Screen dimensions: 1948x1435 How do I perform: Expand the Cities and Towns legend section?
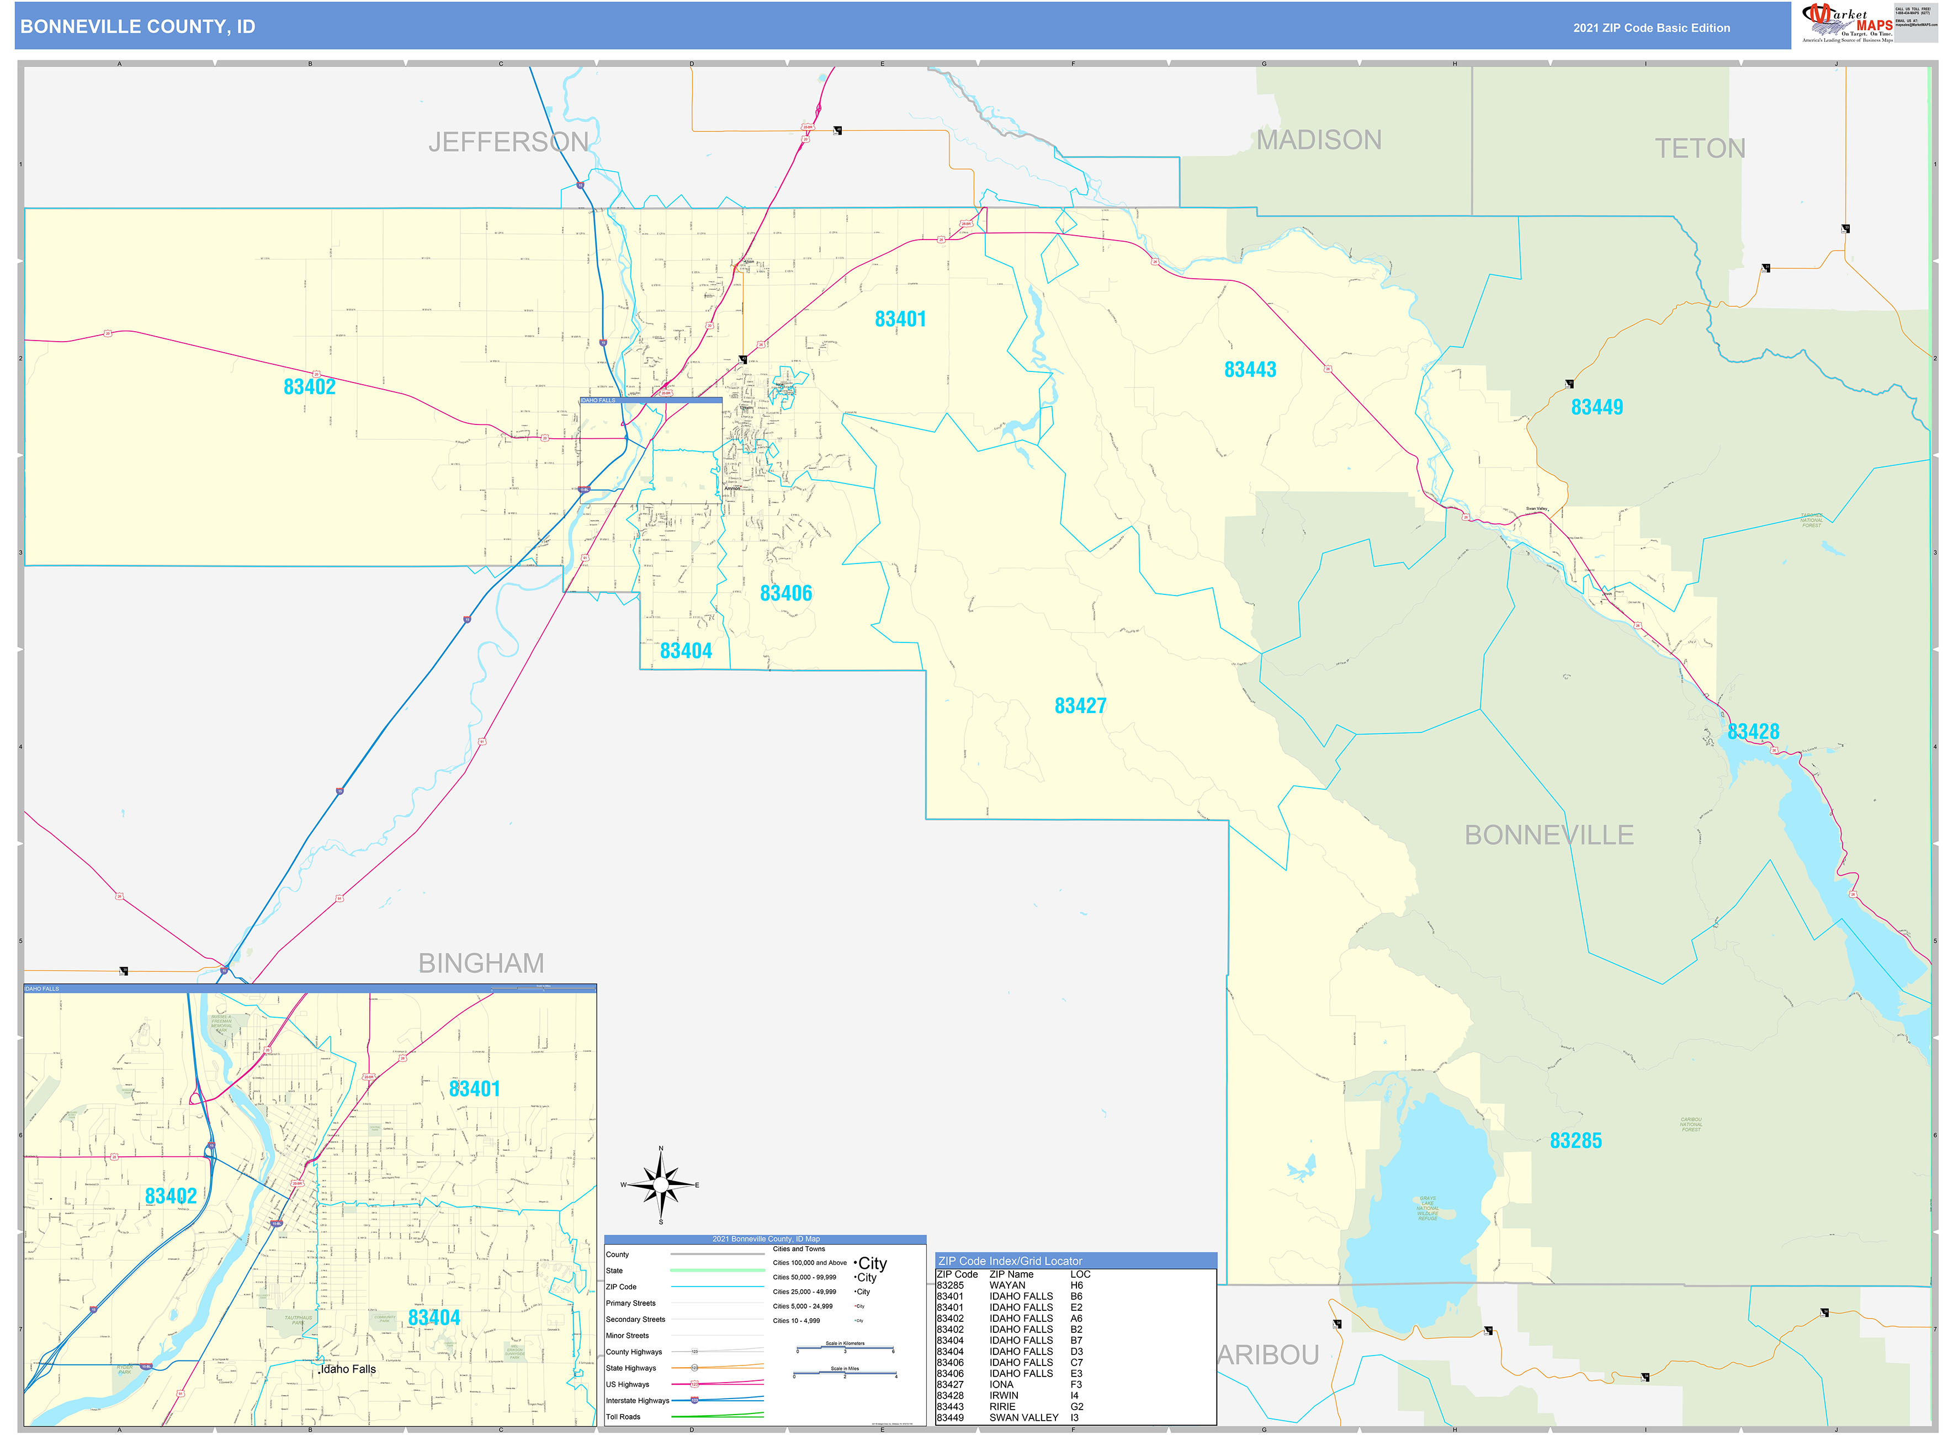point(799,1249)
